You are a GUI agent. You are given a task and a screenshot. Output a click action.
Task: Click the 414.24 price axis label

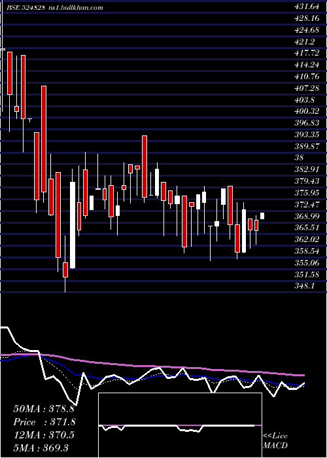(307, 65)
